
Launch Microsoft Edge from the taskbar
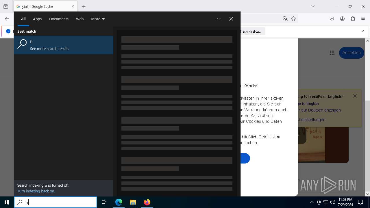(119, 202)
